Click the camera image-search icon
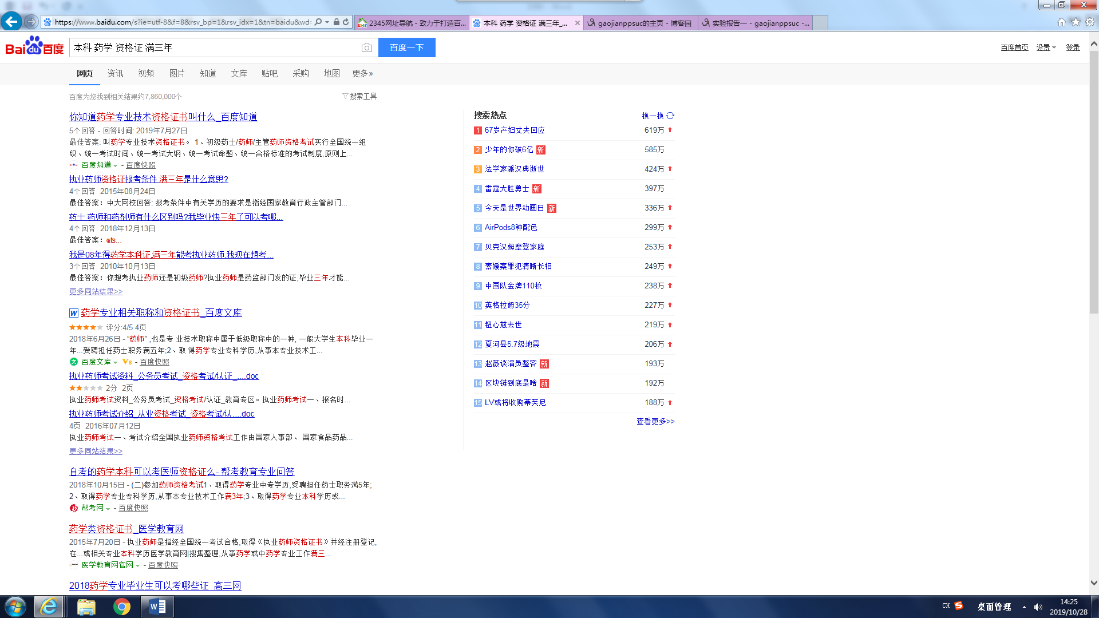Image resolution: width=1099 pixels, height=618 pixels. pos(367,48)
